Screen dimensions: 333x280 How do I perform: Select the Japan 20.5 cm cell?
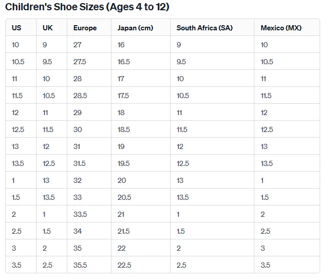pyautogui.click(x=124, y=197)
